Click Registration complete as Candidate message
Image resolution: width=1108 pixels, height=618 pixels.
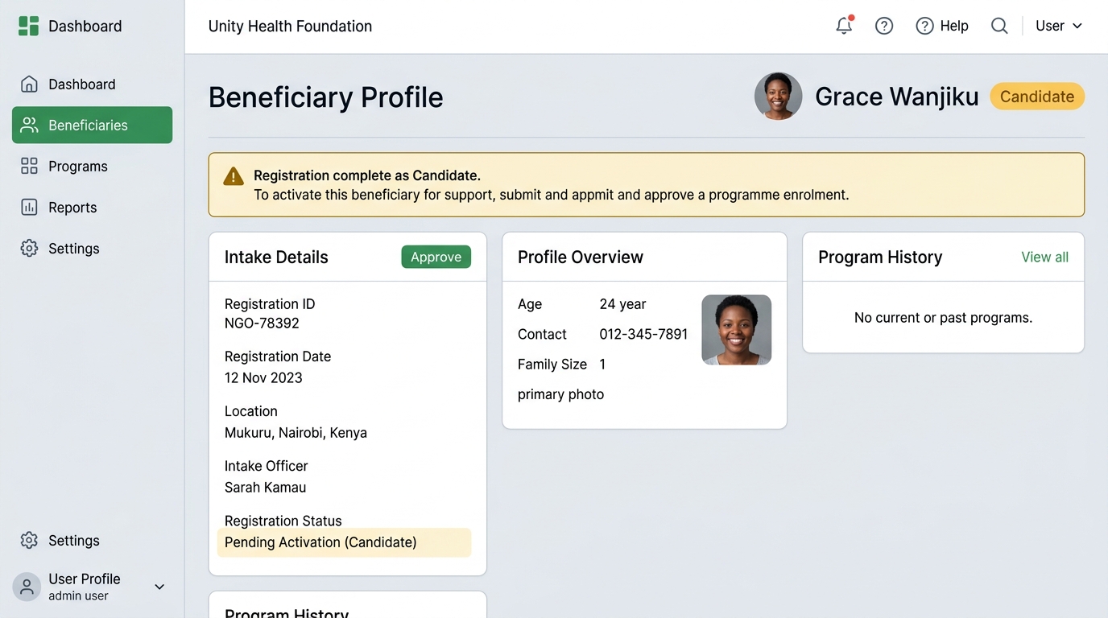367,175
